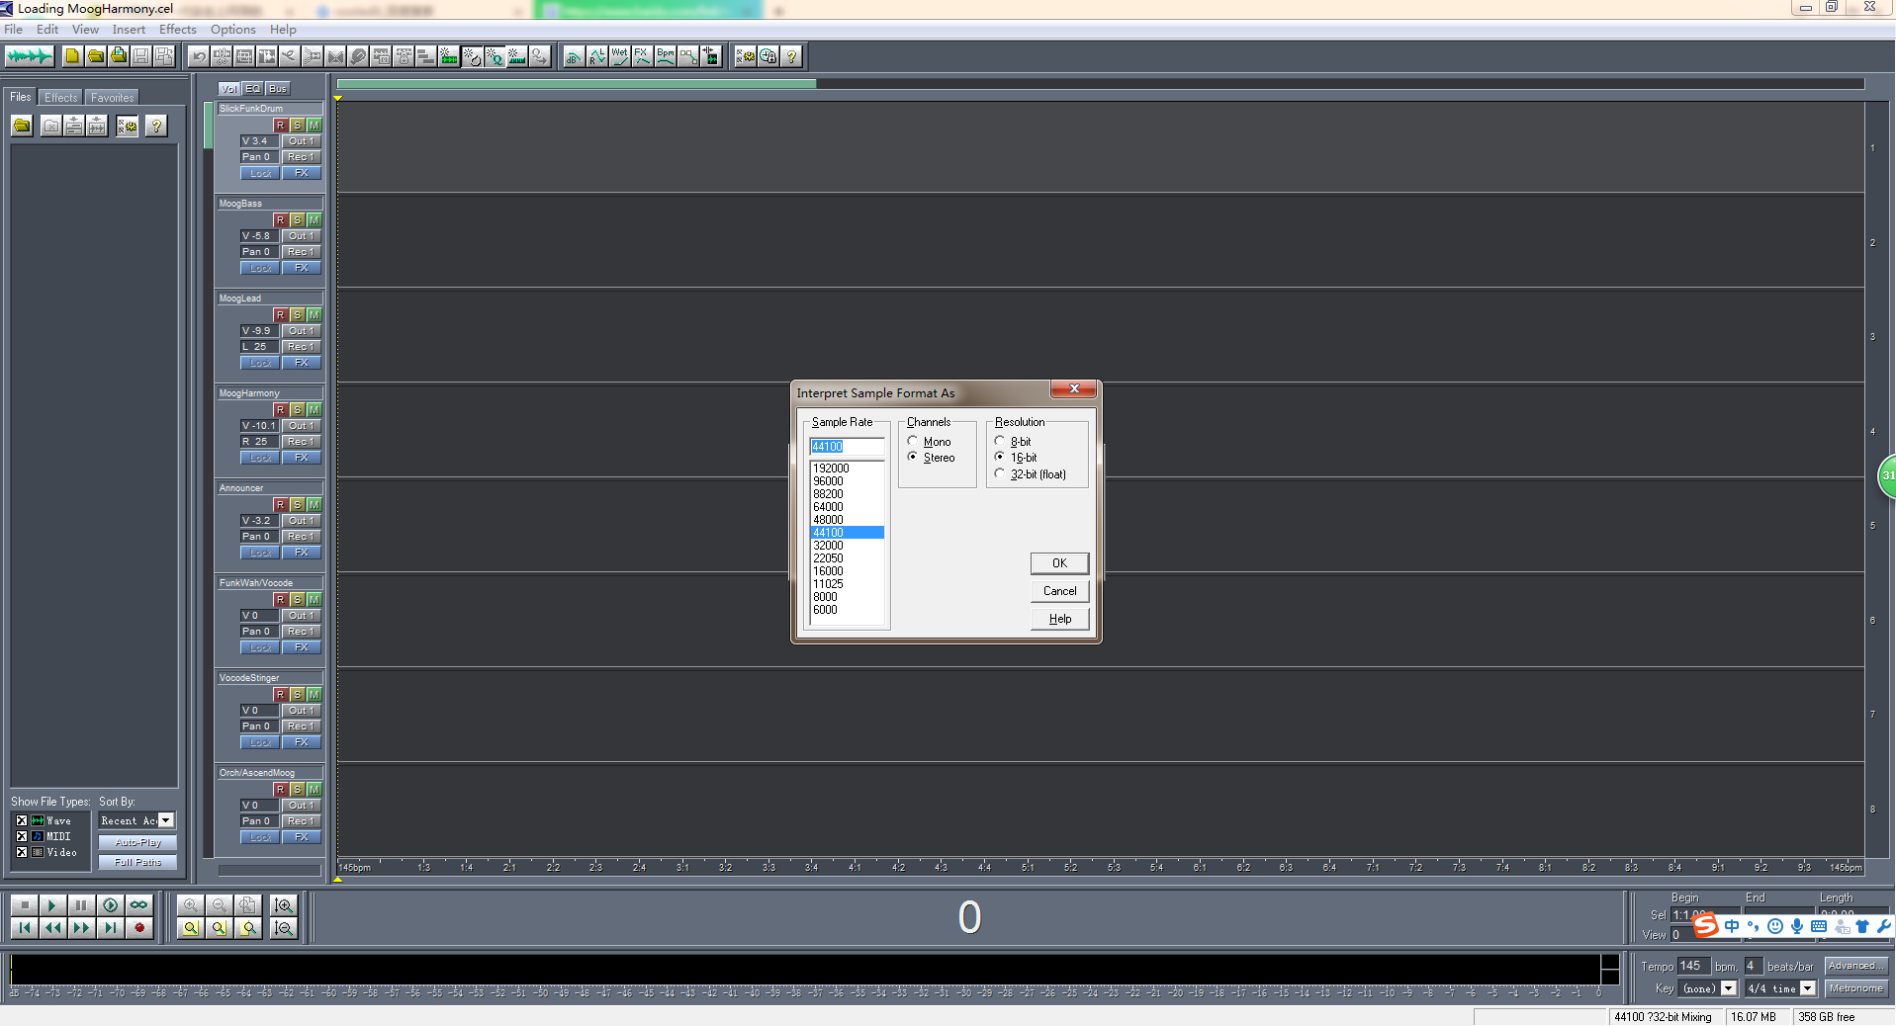Click the Undo toolbar icon

pyautogui.click(x=199, y=56)
